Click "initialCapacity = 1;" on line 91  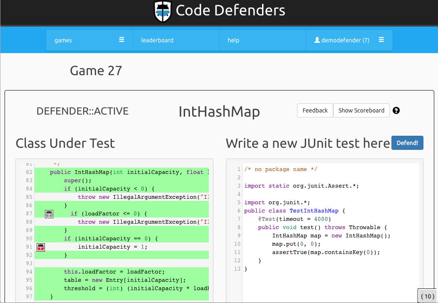(x=113, y=247)
